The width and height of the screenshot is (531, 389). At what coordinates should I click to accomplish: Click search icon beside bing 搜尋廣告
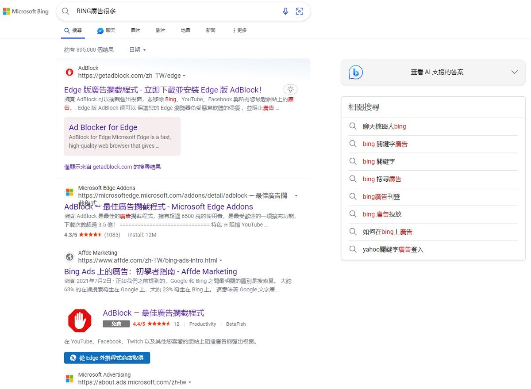tap(353, 179)
